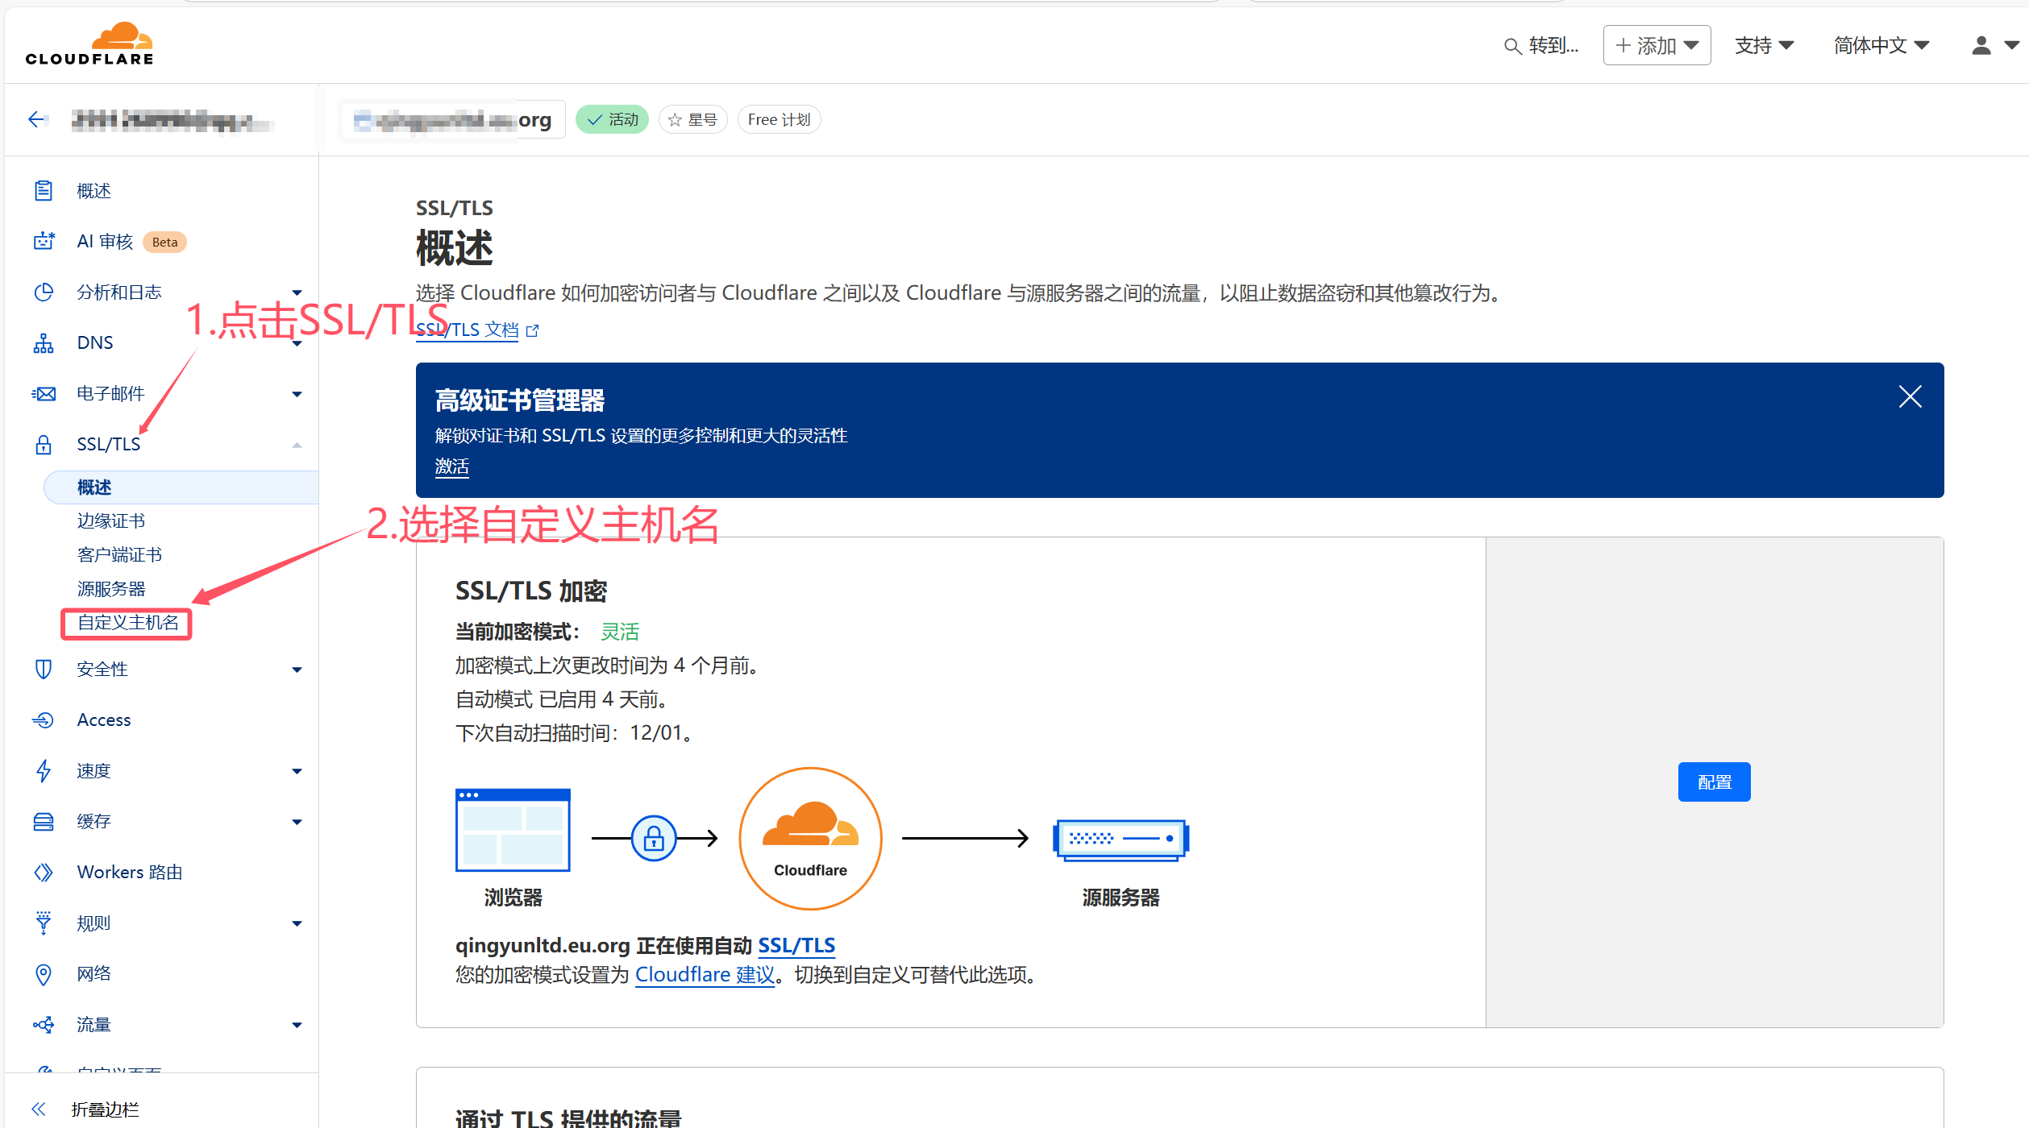Open the Workers 路由 sidebar label

point(130,872)
